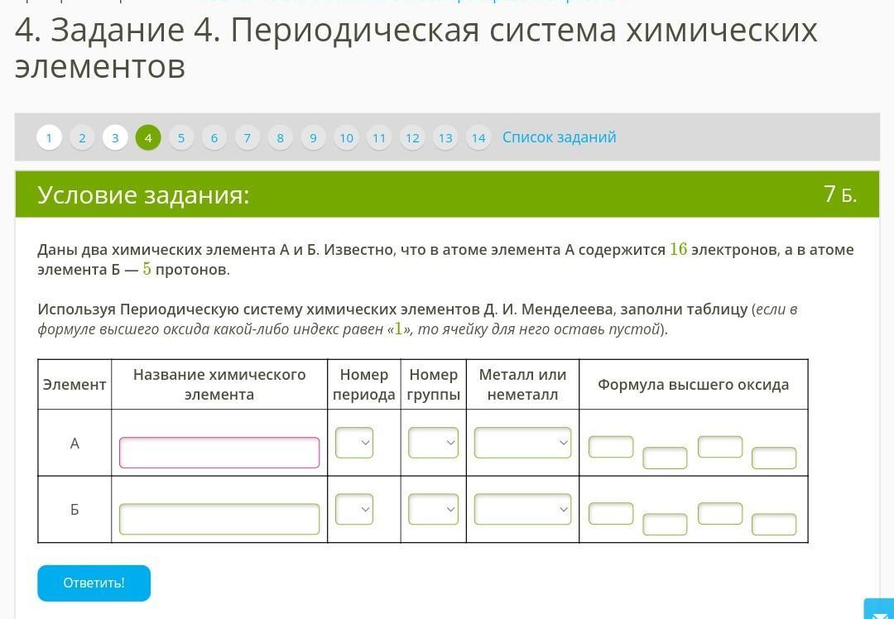This screenshot has width=894, height=619.
Task: Go to task number 9
Action: [x=314, y=138]
